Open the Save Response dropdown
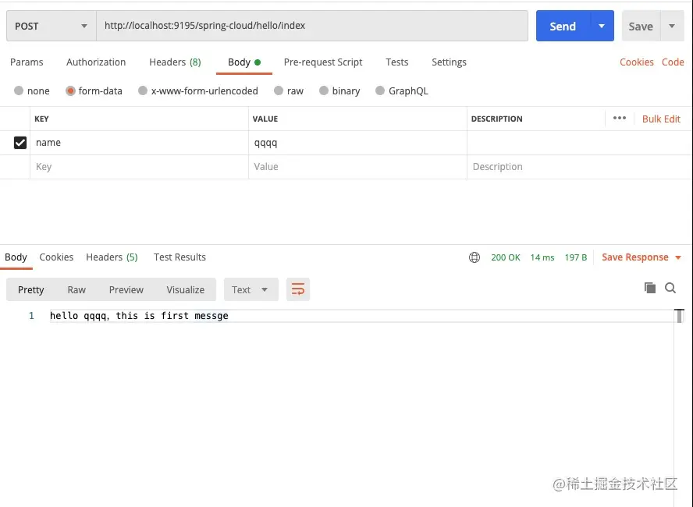693x507 pixels. point(641,257)
